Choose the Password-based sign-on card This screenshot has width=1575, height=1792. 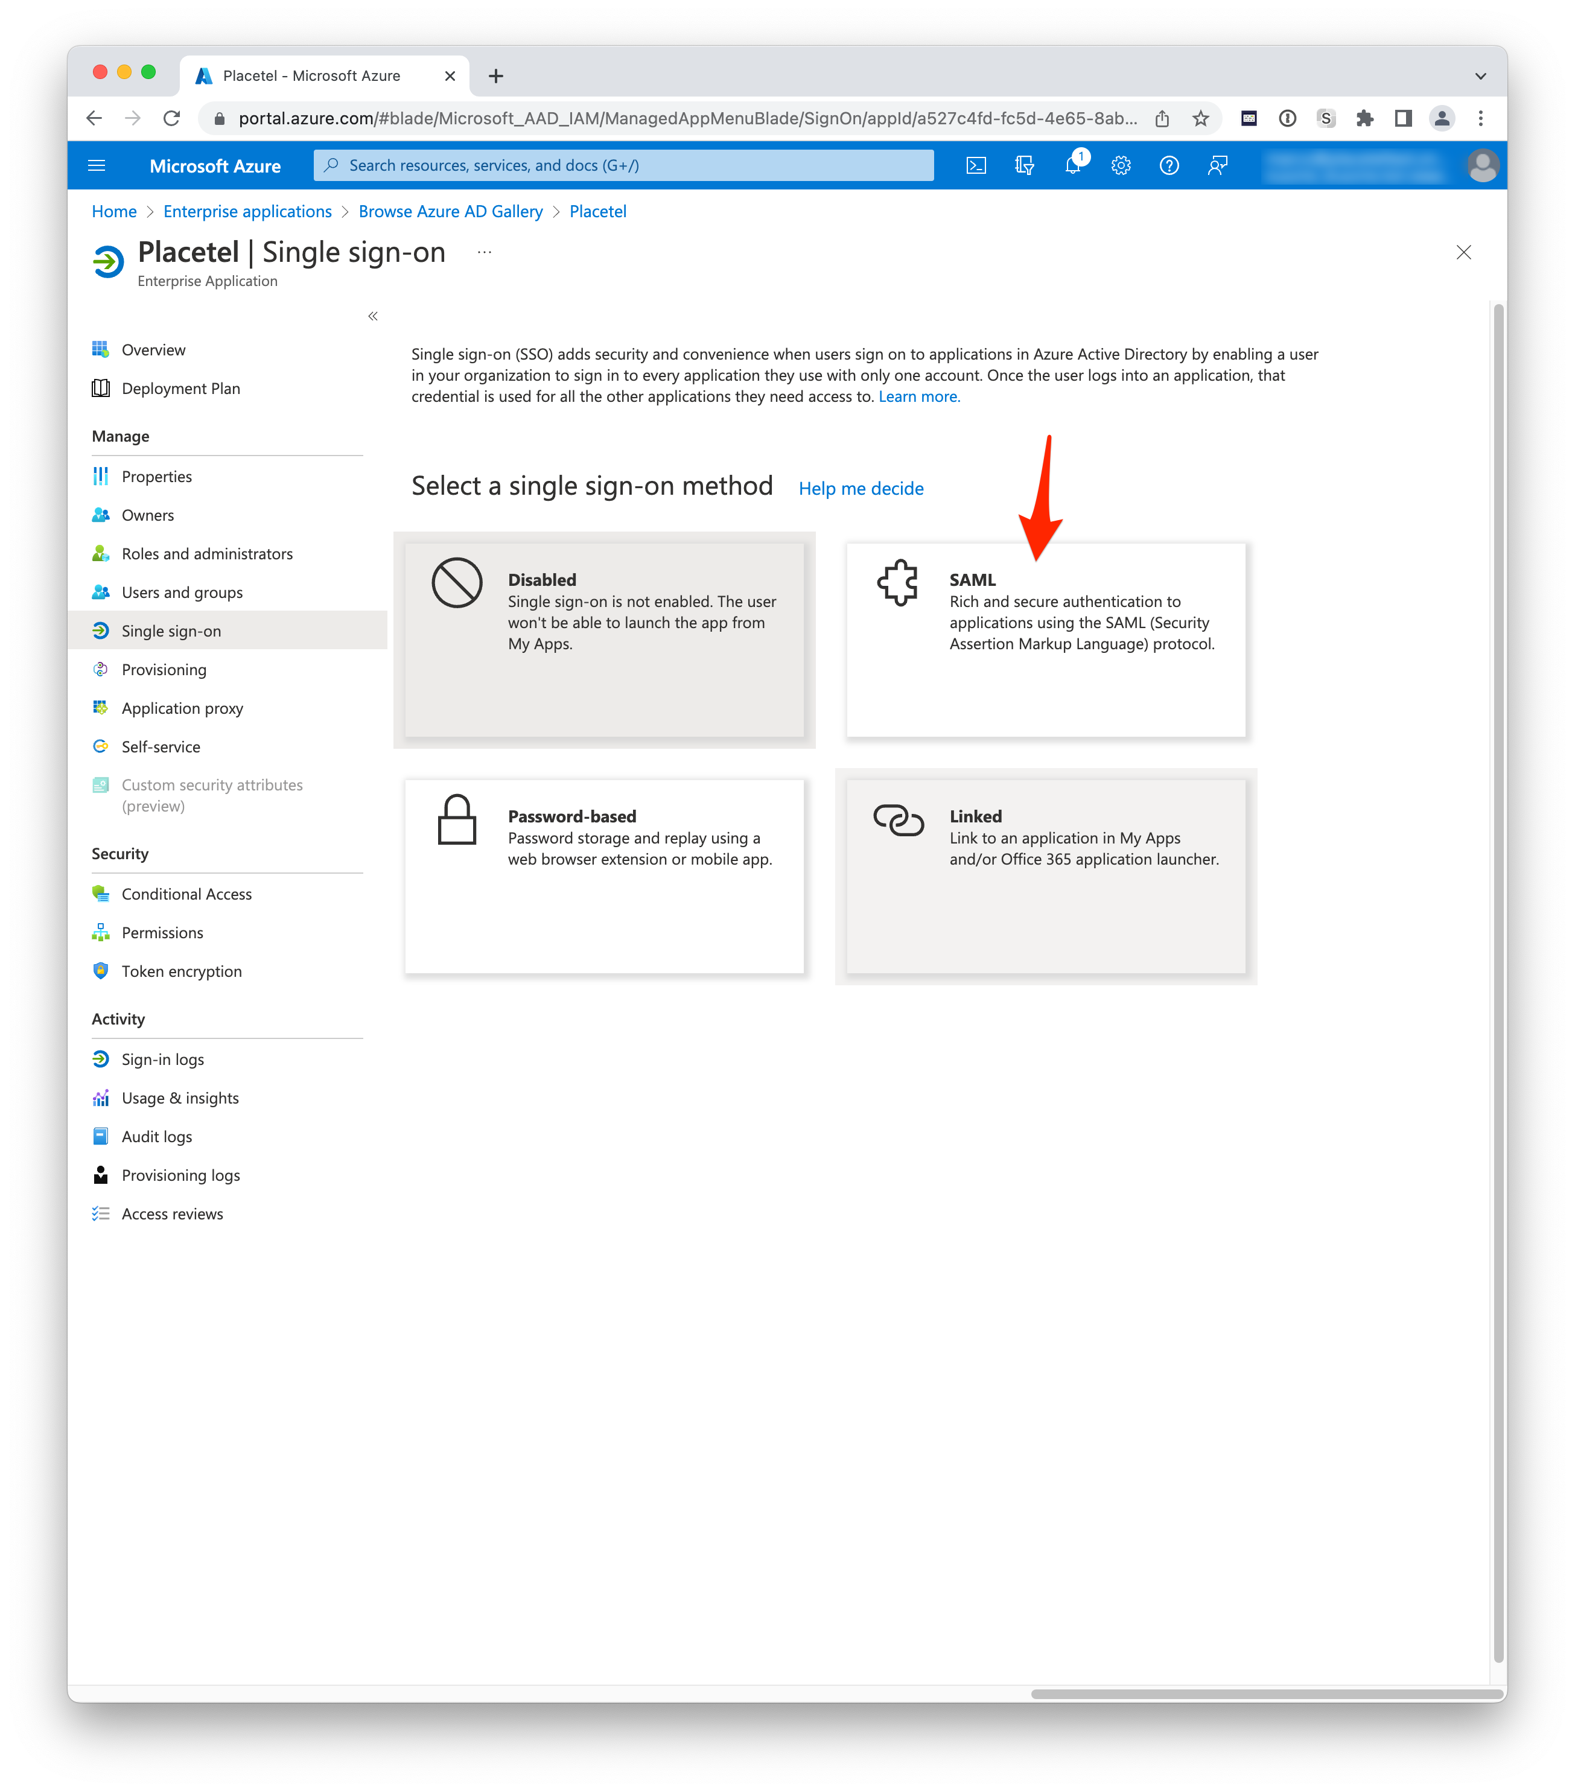pos(604,876)
